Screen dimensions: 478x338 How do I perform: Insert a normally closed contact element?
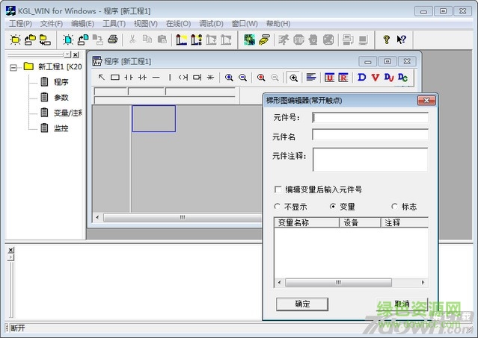pos(142,77)
